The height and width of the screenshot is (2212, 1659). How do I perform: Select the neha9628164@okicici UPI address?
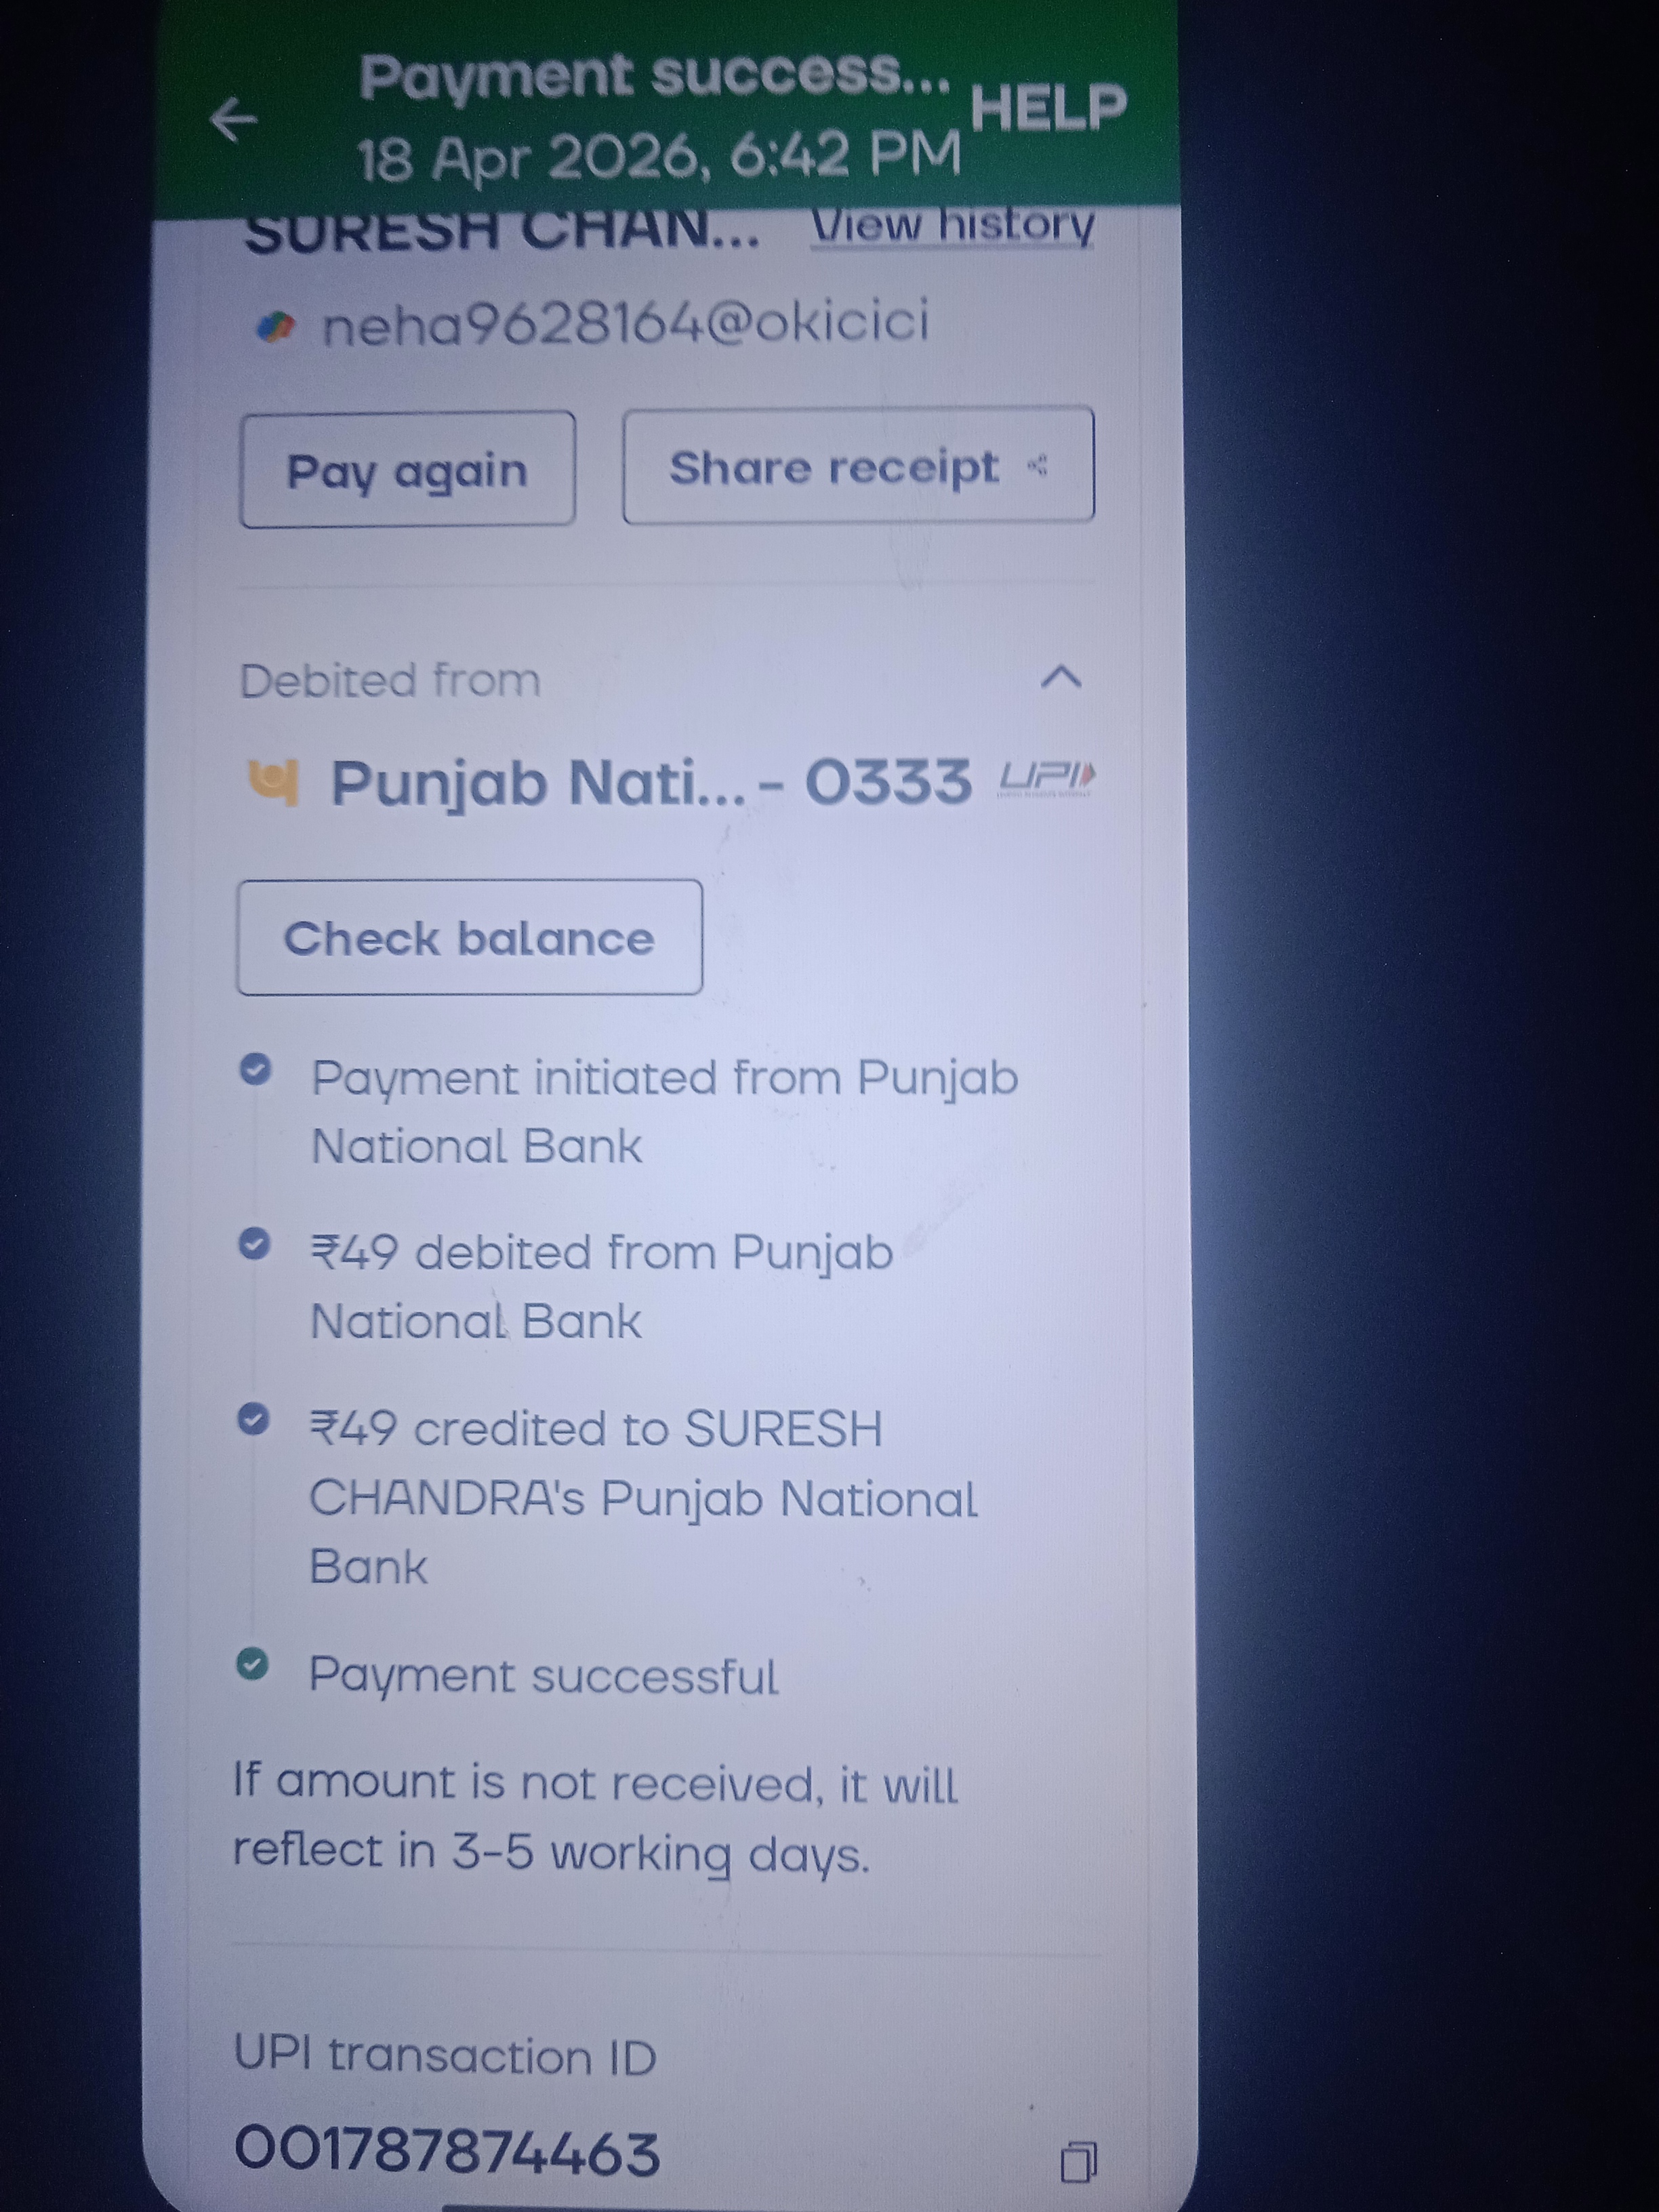(x=625, y=323)
